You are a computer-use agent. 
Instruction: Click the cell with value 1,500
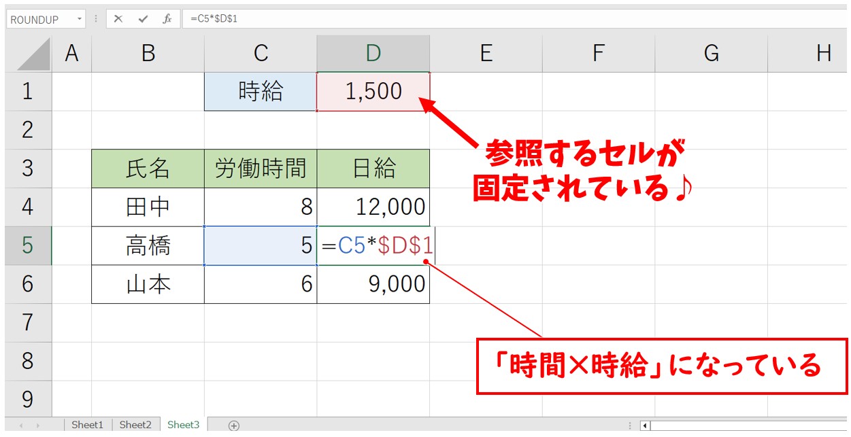373,91
